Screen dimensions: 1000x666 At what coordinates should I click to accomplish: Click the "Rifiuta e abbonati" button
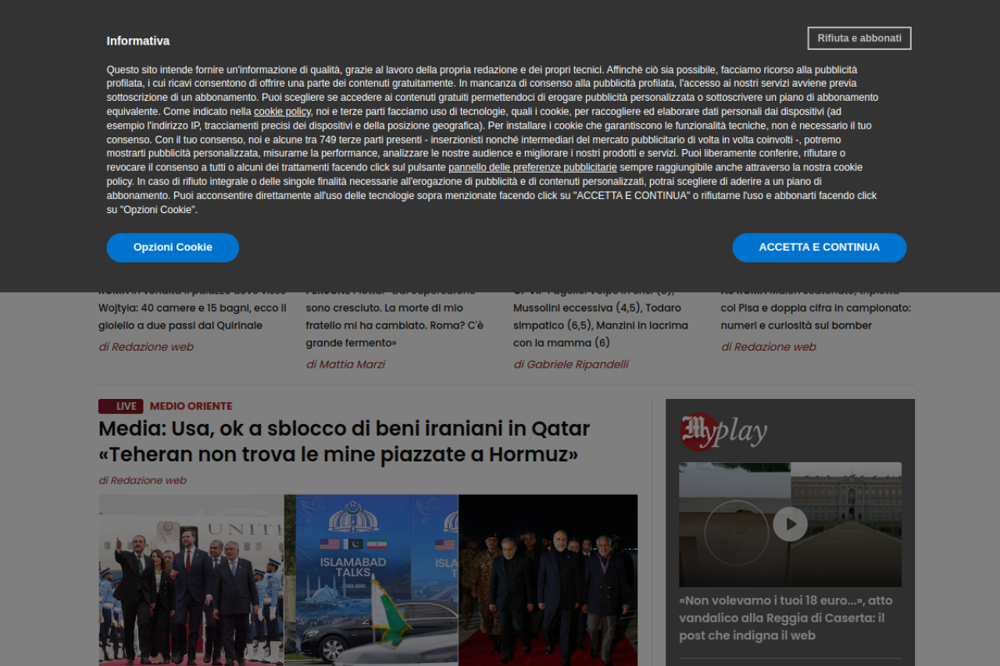(859, 38)
